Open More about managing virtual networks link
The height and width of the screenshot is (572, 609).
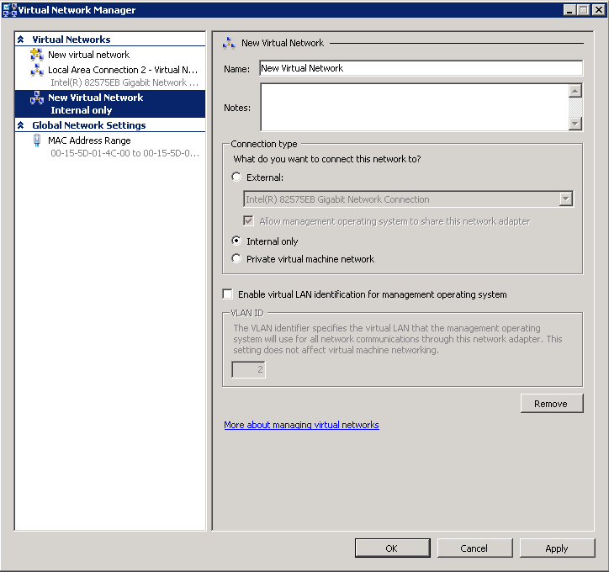point(301,425)
